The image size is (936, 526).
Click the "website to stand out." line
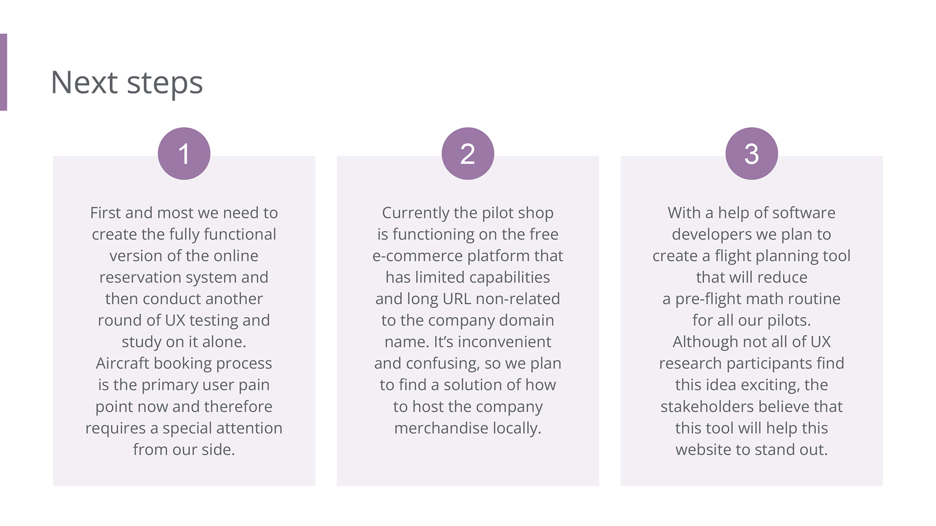click(751, 450)
